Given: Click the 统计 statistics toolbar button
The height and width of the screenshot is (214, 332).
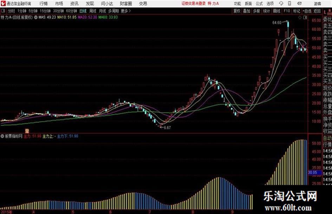Looking at the screenshot, I should click(266, 11).
